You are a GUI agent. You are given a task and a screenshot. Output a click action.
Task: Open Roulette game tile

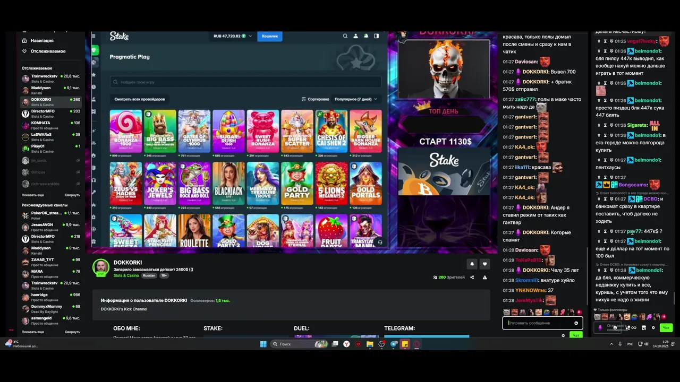pos(194,231)
